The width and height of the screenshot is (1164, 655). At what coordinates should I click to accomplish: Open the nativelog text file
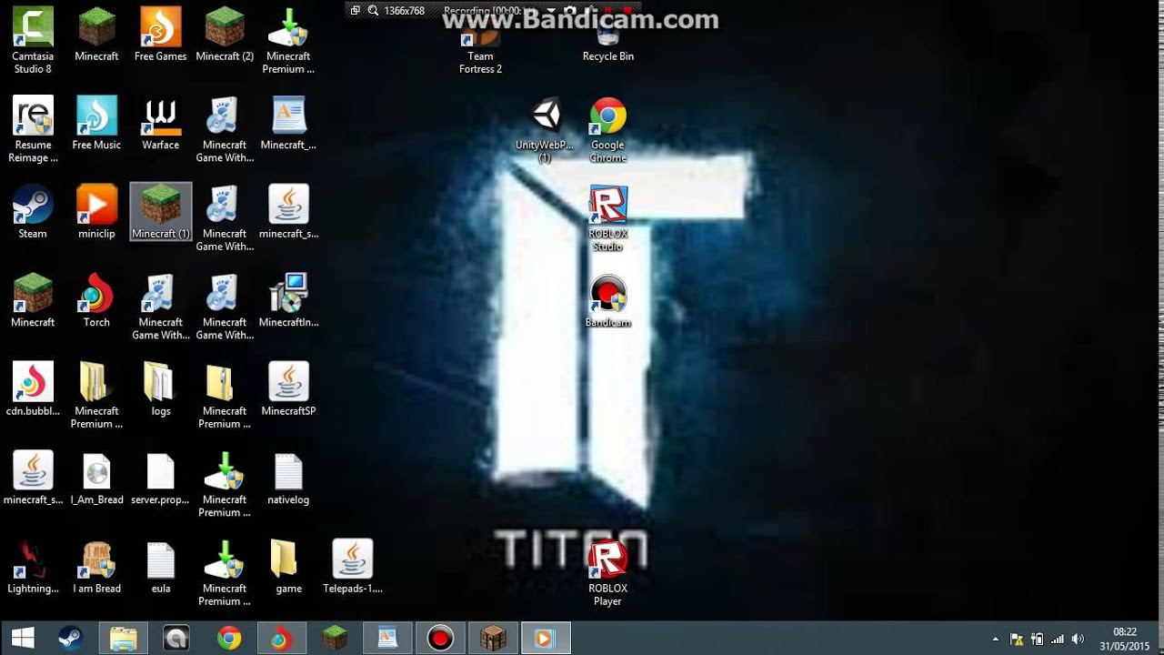(x=288, y=479)
